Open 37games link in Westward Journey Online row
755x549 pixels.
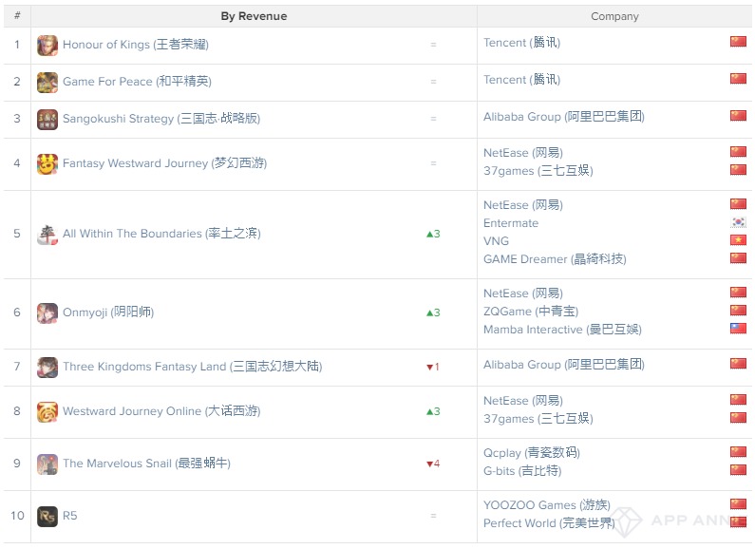point(538,419)
